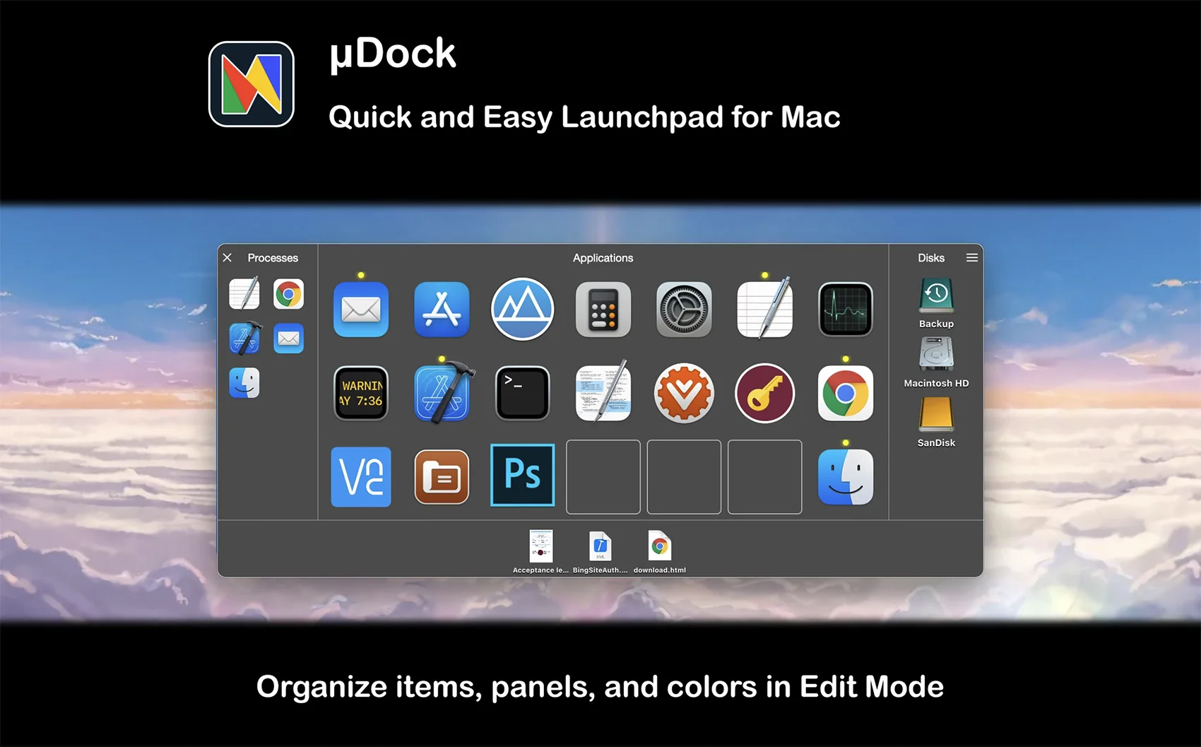
Task: Open the Macintosh HD disk
Action: coord(936,355)
